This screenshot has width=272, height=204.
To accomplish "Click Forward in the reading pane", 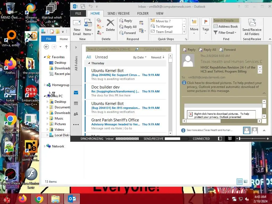I will [x=227, y=50].
